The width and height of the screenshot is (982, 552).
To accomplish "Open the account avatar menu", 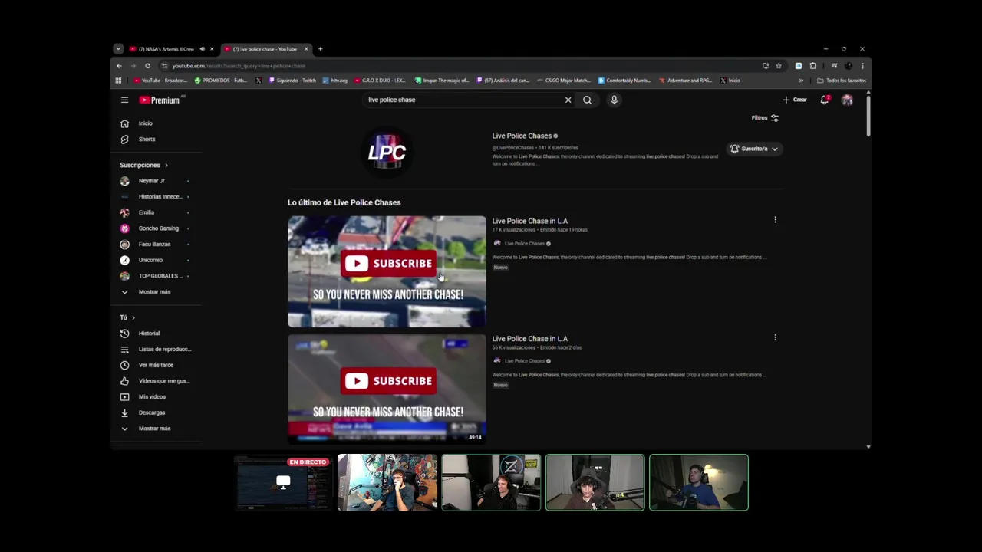I will point(847,100).
